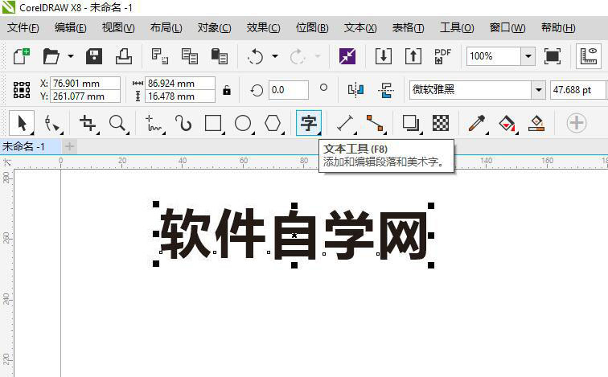608x377 pixels.
Task: Select the Connector line tool
Action: [375, 123]
